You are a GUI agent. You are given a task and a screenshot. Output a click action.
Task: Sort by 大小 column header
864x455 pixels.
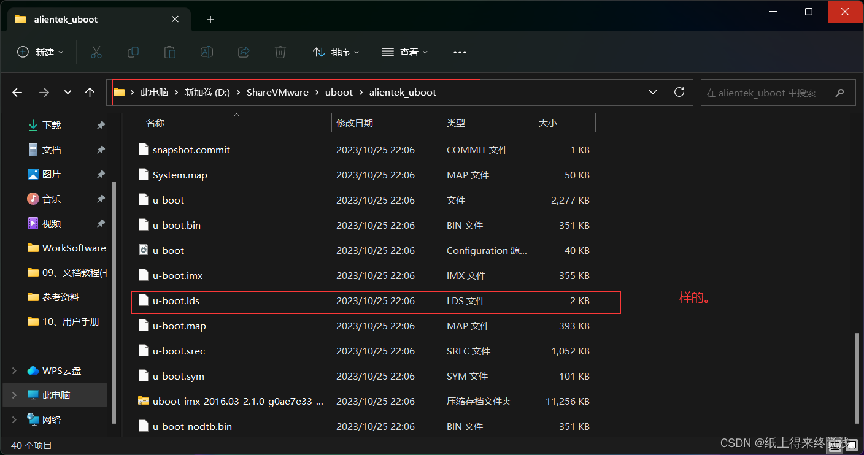[x=548, y=123]
